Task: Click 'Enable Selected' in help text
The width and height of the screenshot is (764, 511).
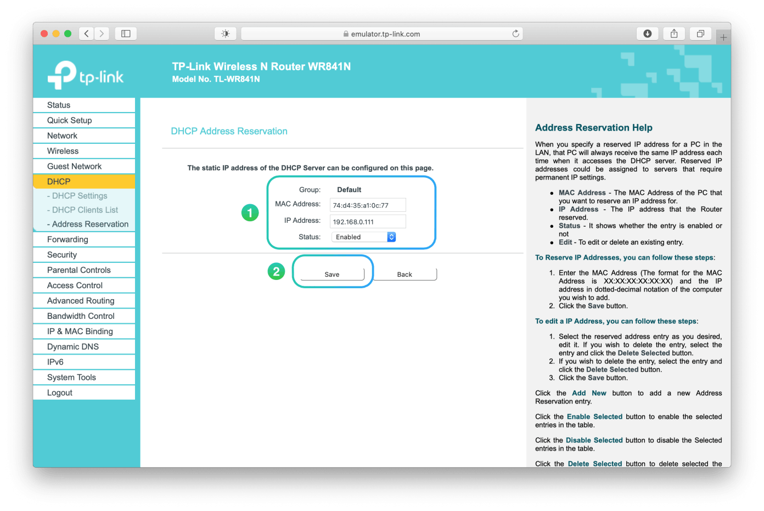Action: 594,417
